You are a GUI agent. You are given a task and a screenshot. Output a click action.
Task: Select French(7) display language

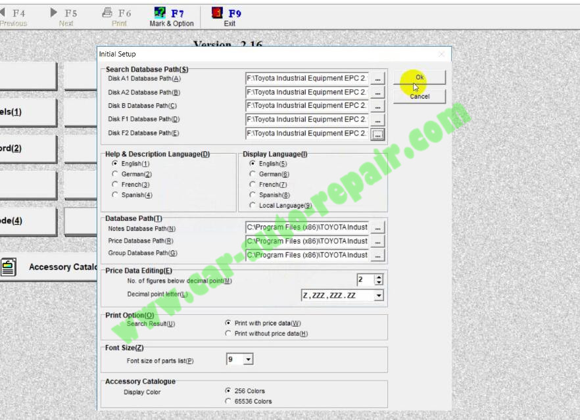(x=253, y=184)
